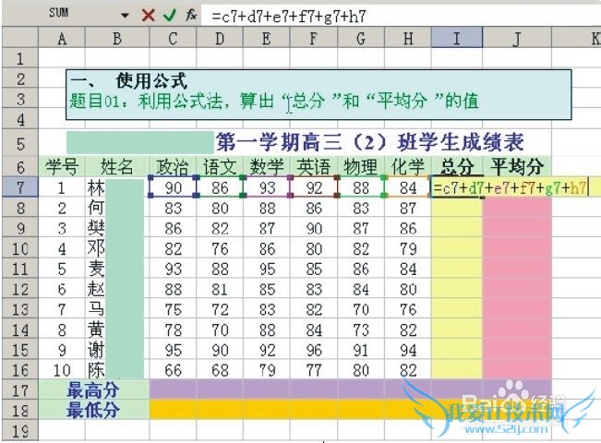Click cell G14 with value 73
The width and height of the screenshot is (601, 443).
click(361, 329)
